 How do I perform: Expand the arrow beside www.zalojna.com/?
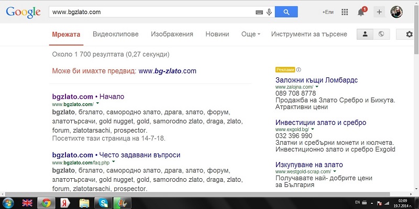317,87
